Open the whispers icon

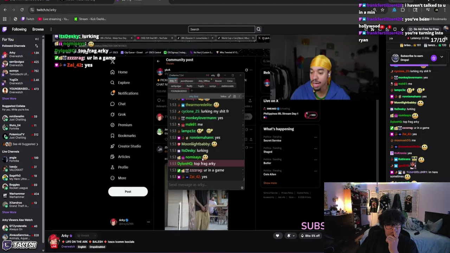tap(395, 29)
